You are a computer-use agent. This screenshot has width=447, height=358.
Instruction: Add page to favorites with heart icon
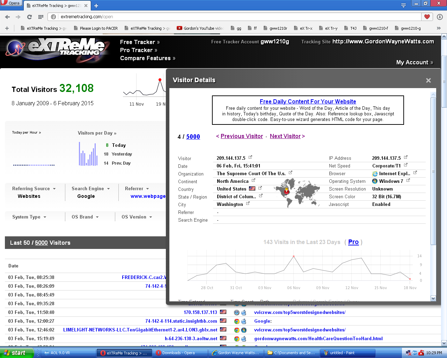tap(427, 17)
